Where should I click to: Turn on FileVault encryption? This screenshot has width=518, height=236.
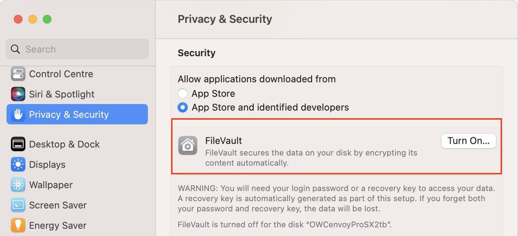point(468,141)
